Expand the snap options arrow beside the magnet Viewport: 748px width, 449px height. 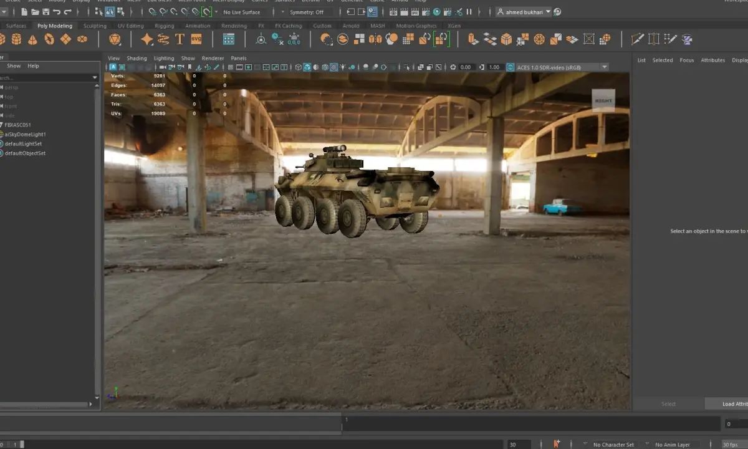click(x=216, y=12)
